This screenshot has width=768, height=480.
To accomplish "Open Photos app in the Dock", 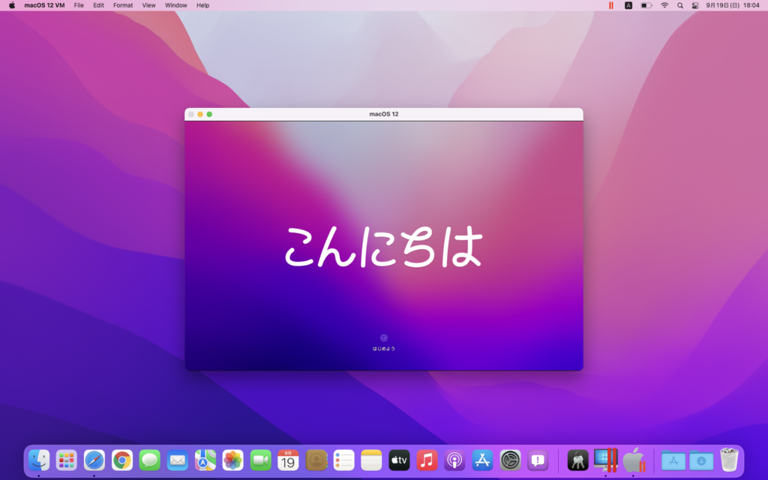I will [232, 460].
